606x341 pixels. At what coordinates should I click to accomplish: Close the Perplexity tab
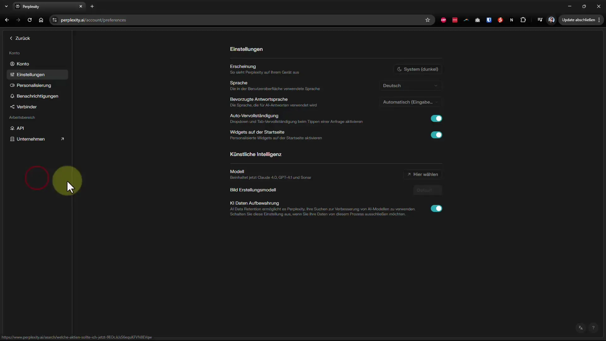[x=81, y=6]
